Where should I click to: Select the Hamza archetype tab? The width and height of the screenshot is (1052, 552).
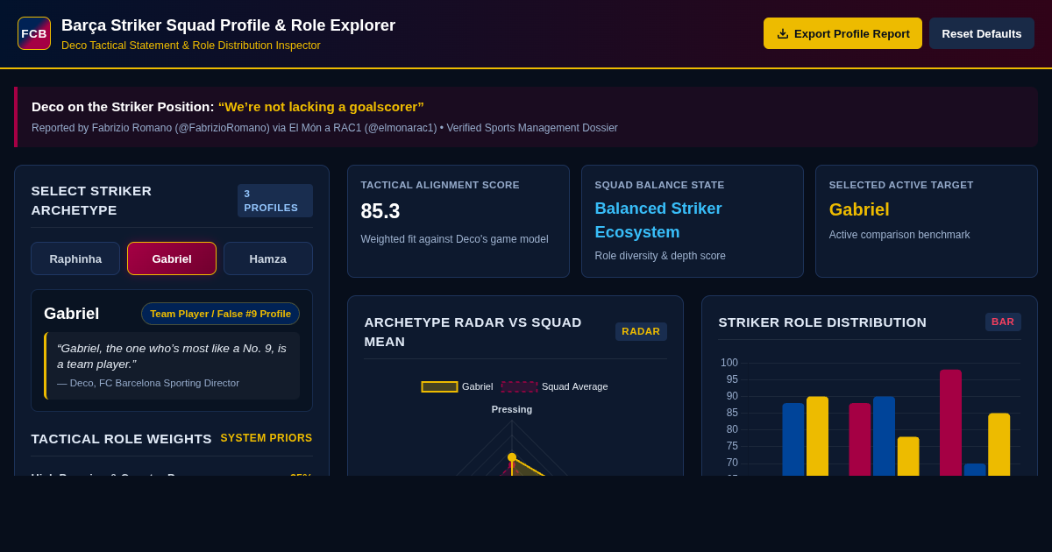pyautogui.click(x=268, y=258)
